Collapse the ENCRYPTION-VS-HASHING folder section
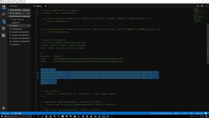This screenshot has height=118, width=209. [x=19, y=16]
